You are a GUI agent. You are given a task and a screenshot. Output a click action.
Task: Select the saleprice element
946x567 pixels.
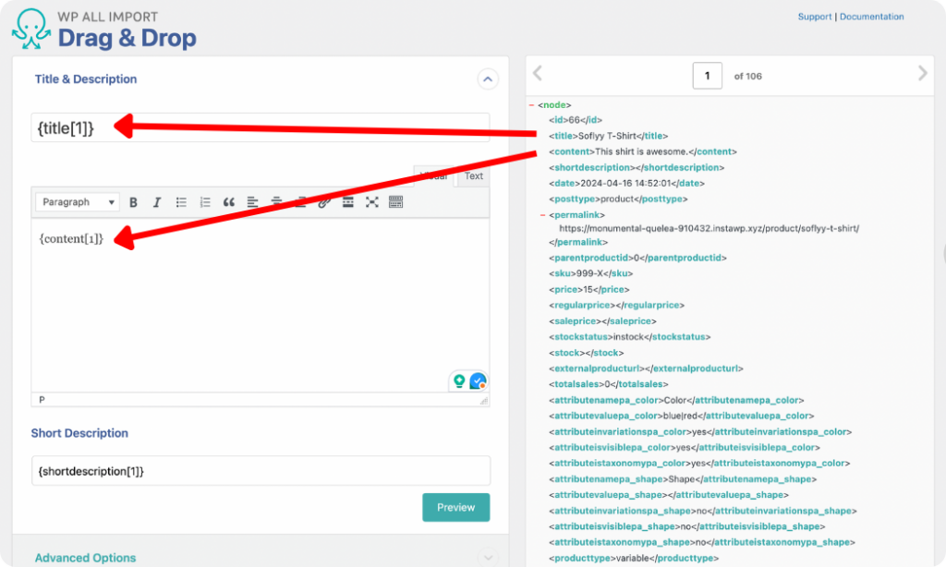point(602,320)
